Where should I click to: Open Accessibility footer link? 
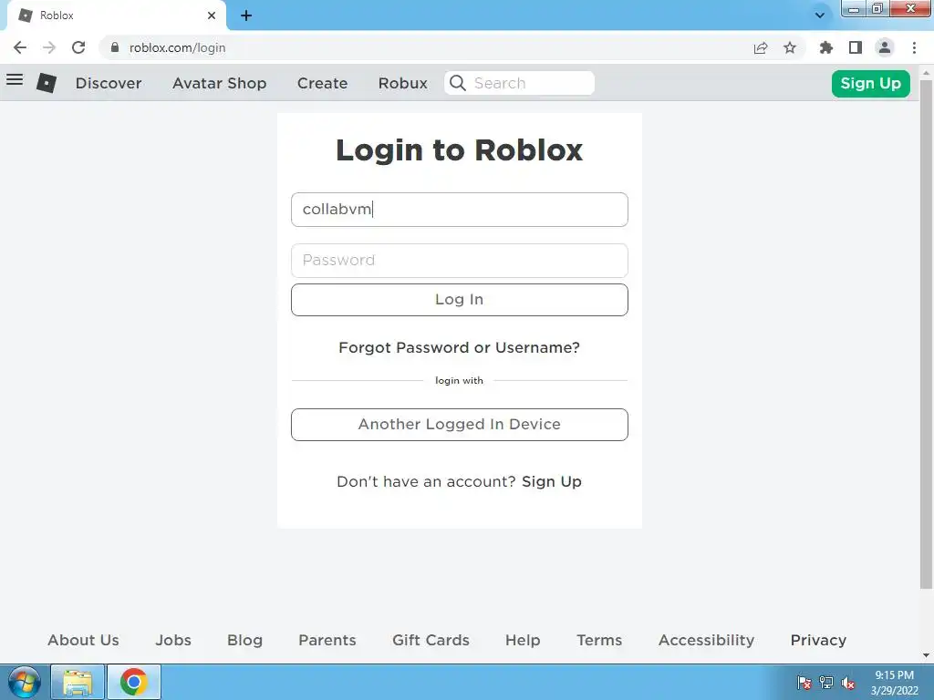click(706, 640)
